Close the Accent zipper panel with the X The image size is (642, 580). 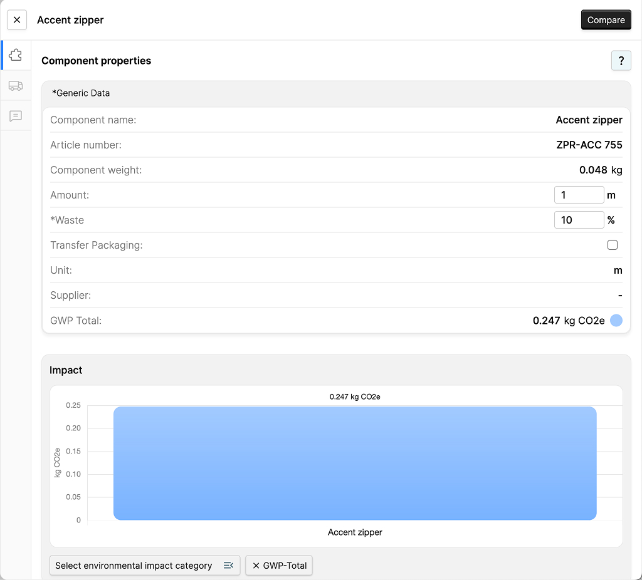coord(16,19)
